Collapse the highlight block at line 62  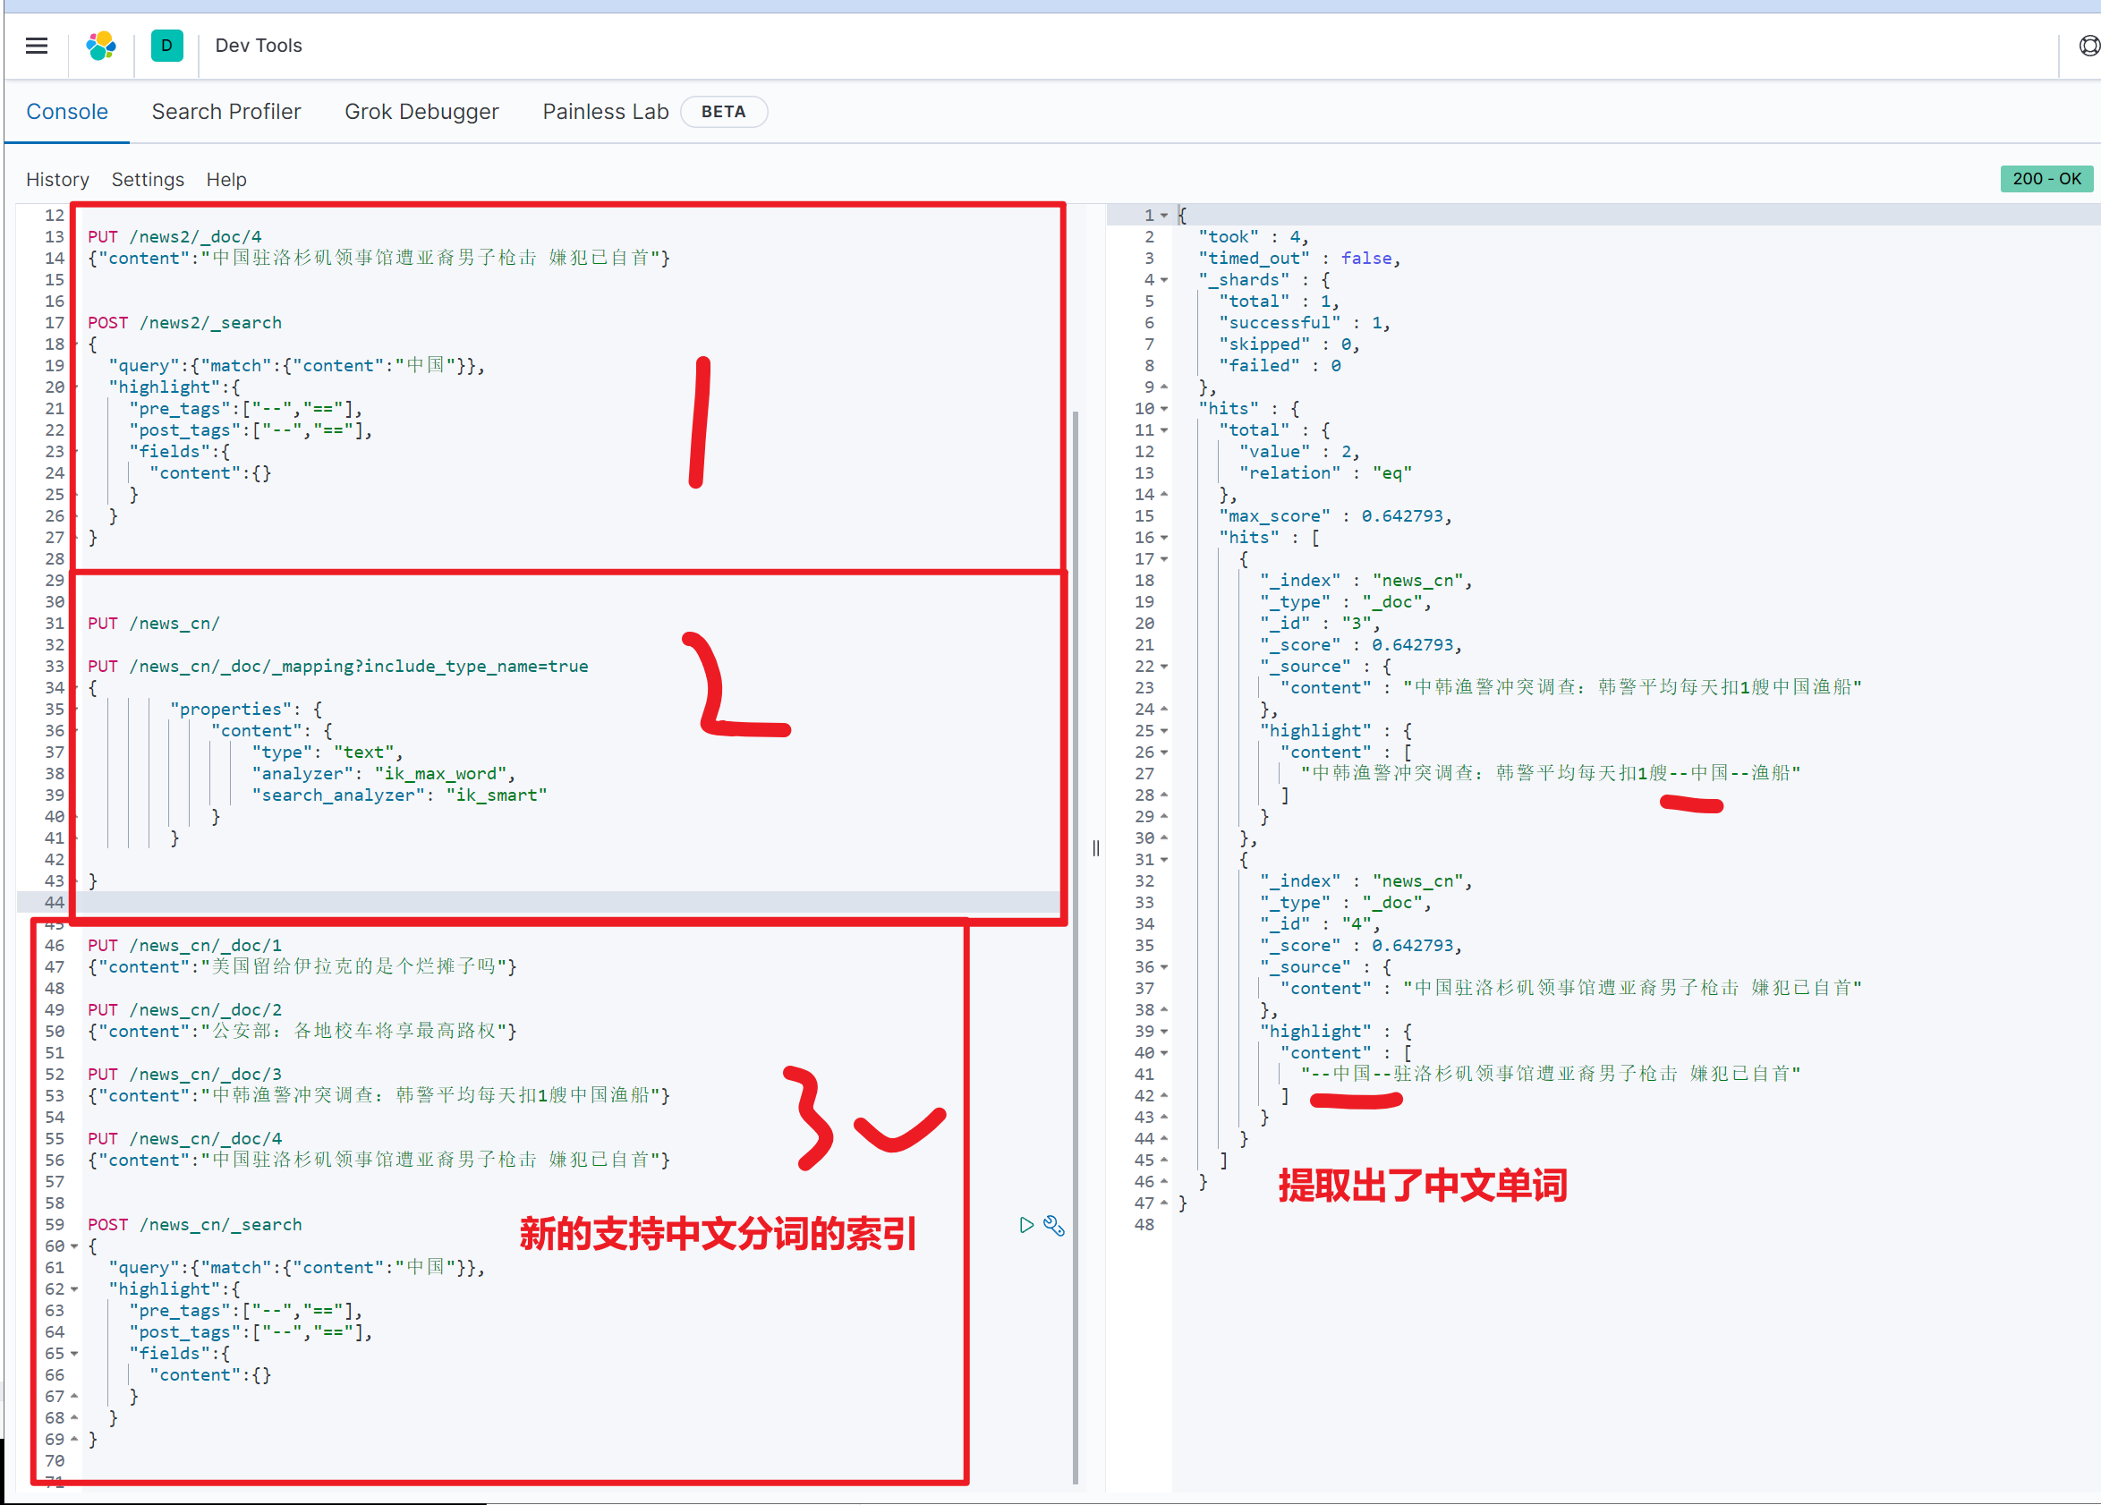click(74, 1289)
